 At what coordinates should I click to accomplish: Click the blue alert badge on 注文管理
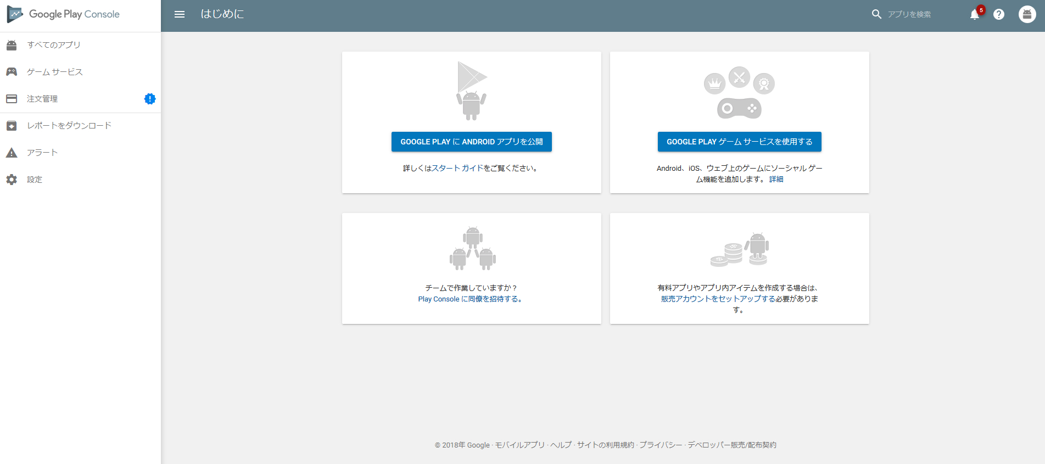[x=150, y=99]
